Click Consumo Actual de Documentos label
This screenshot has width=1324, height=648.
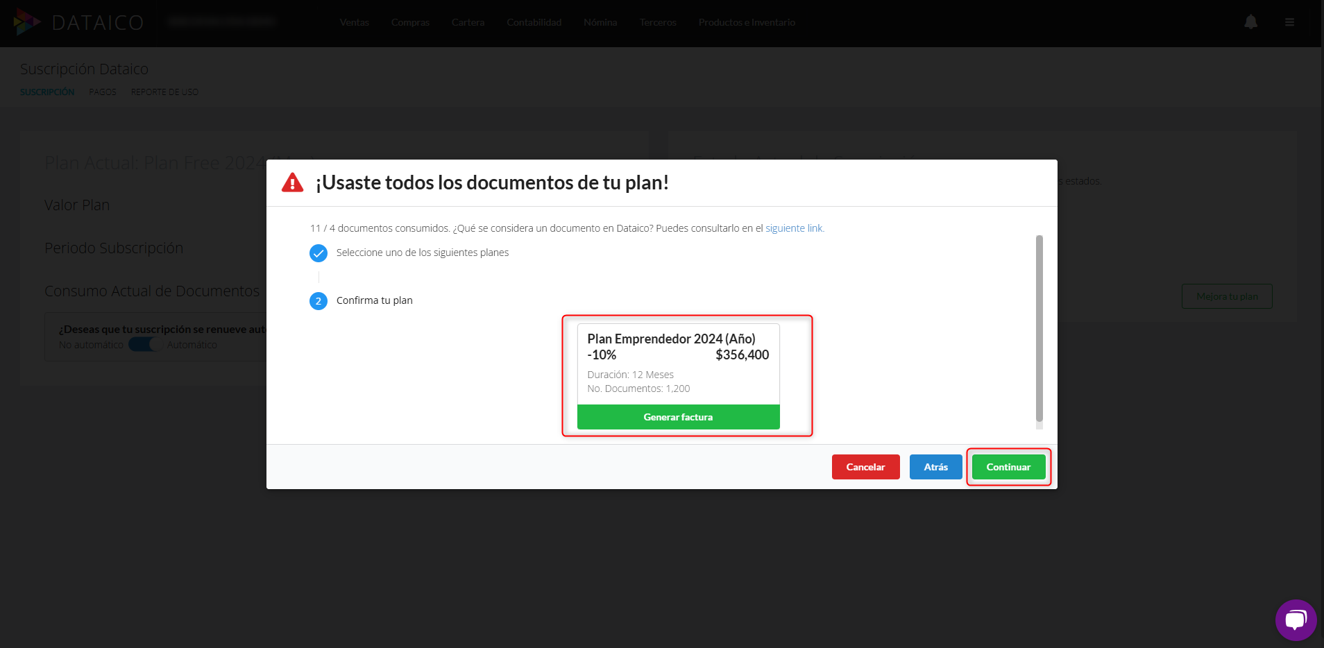[x=152, y=291]
